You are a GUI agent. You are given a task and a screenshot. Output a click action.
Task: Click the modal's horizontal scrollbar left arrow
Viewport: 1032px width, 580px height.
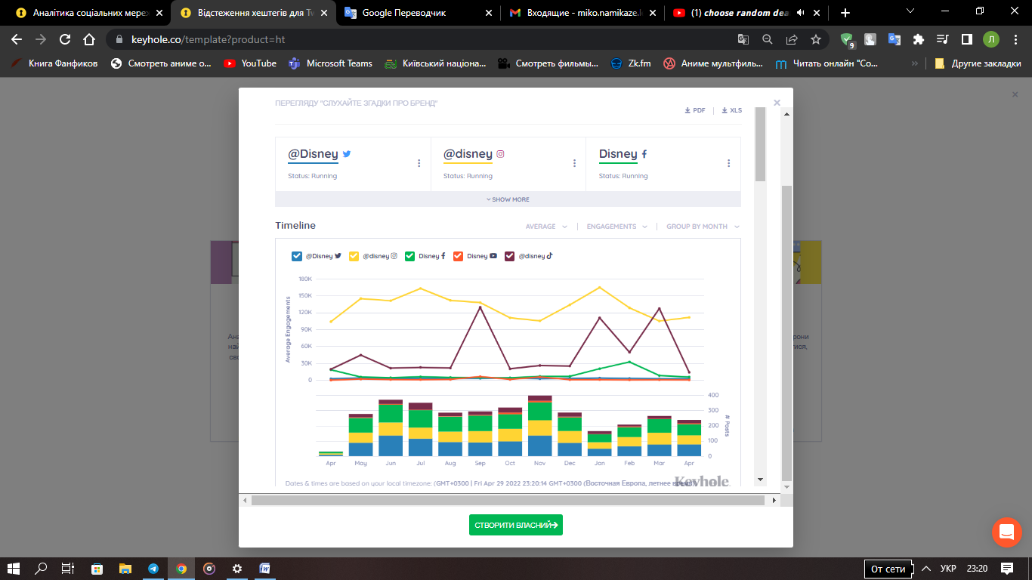point(244,500)
